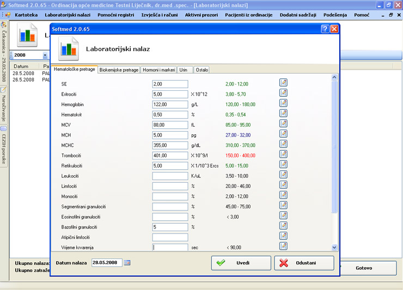This screenshot has width=403, height=290.
Task: Expand the 2008 year dropdown
Action: click(x=45, y=55)
